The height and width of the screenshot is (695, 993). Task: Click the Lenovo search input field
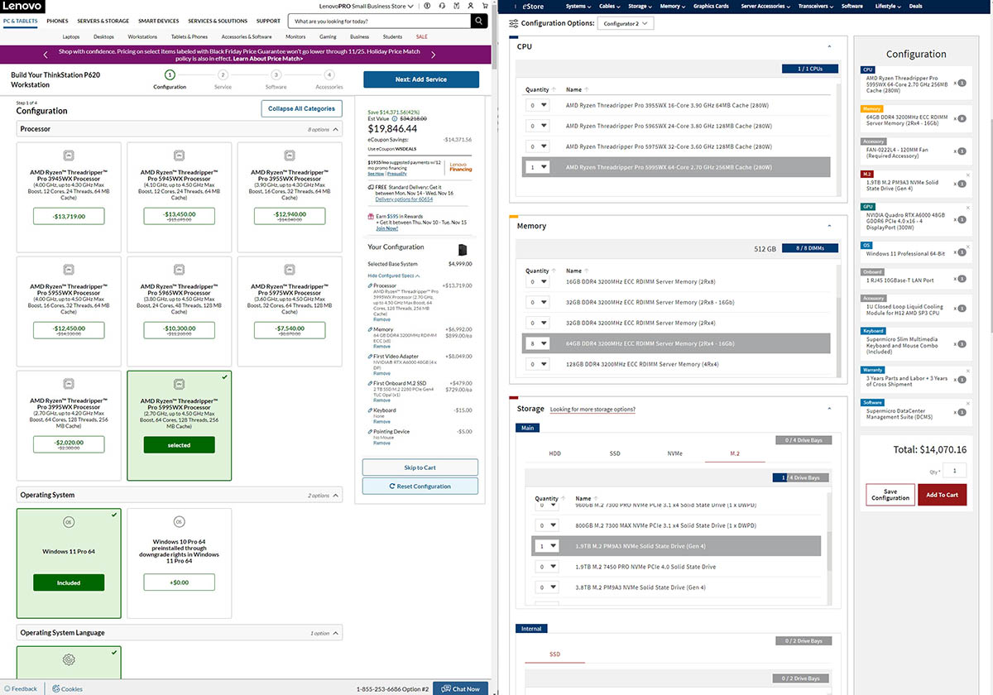(x=380, y=21)
